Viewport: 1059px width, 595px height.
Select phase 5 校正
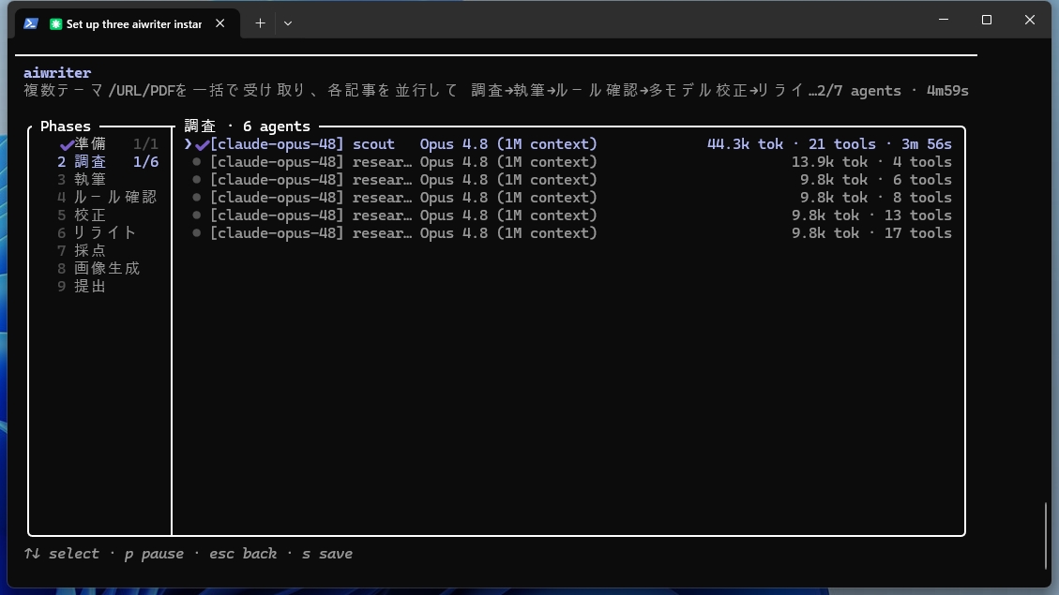(82, 216)
